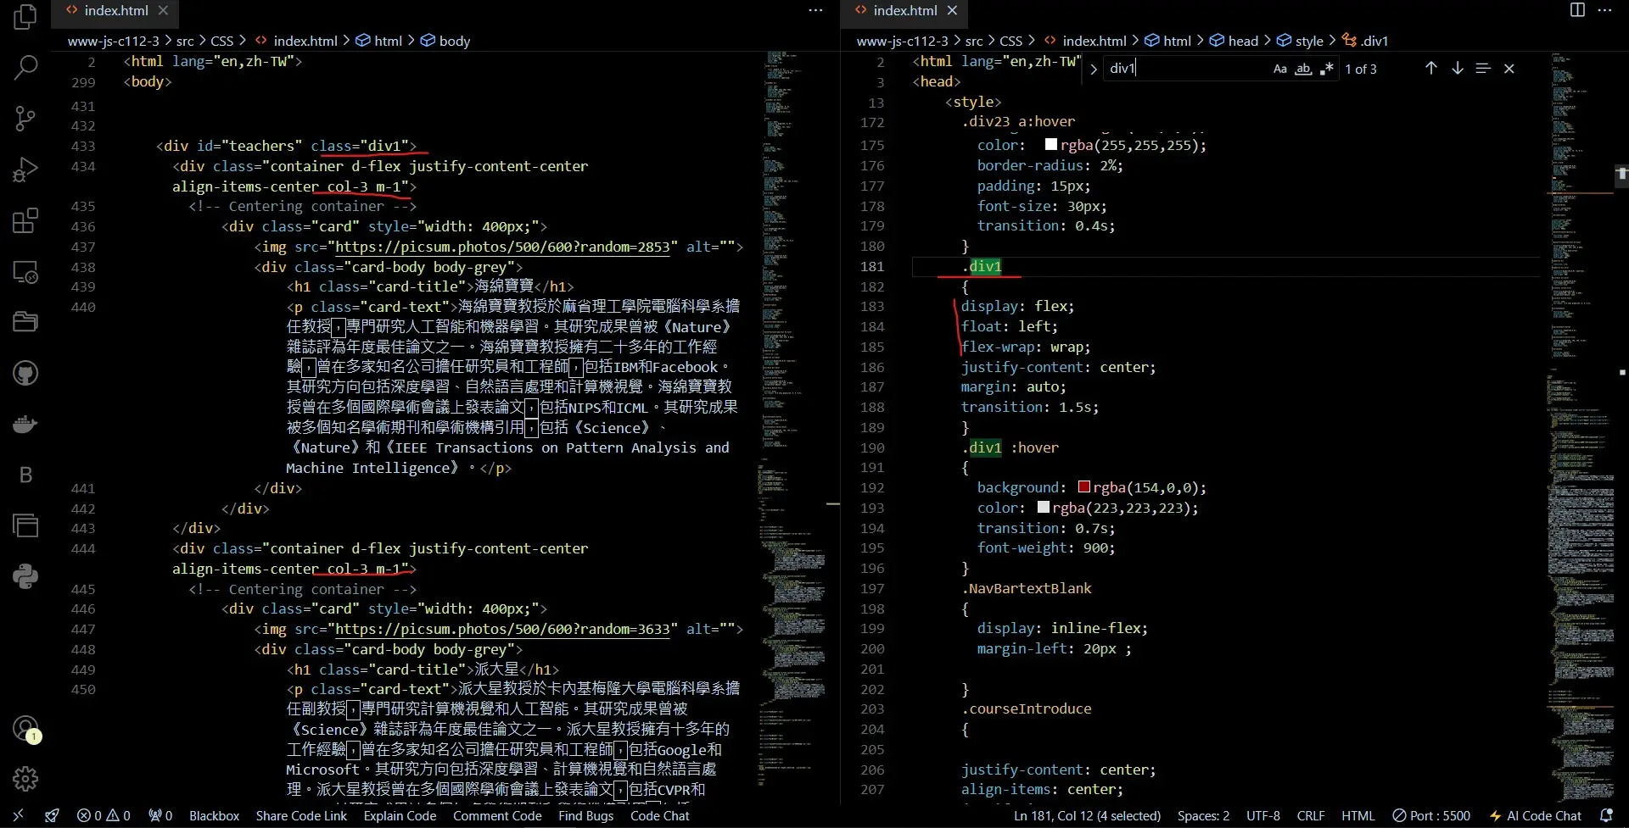Expand the Replace field in find widget
Screen dimensions: 1629x828
1094,69
